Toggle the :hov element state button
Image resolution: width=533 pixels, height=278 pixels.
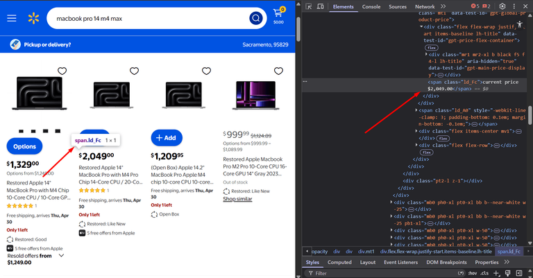coord(472,273)
